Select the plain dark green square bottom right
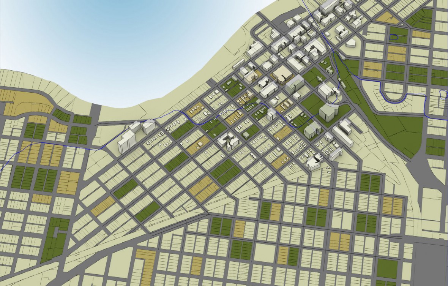Screen dimensions: 448x286 [387, 268]
